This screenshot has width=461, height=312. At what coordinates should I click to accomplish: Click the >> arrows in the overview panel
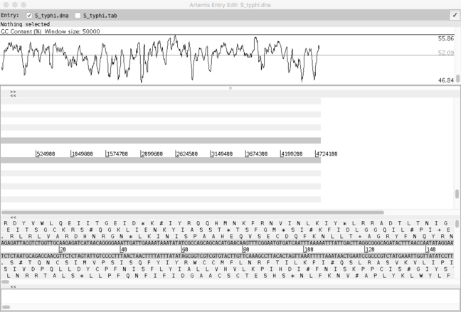[13, 92]
